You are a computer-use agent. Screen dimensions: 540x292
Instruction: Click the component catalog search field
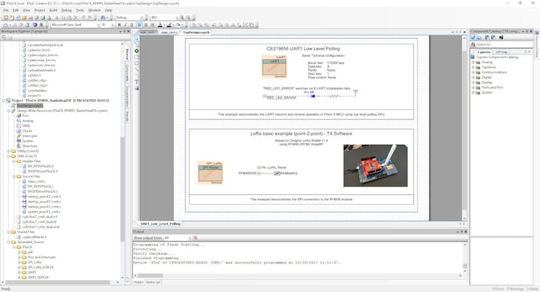pos(504,44)
